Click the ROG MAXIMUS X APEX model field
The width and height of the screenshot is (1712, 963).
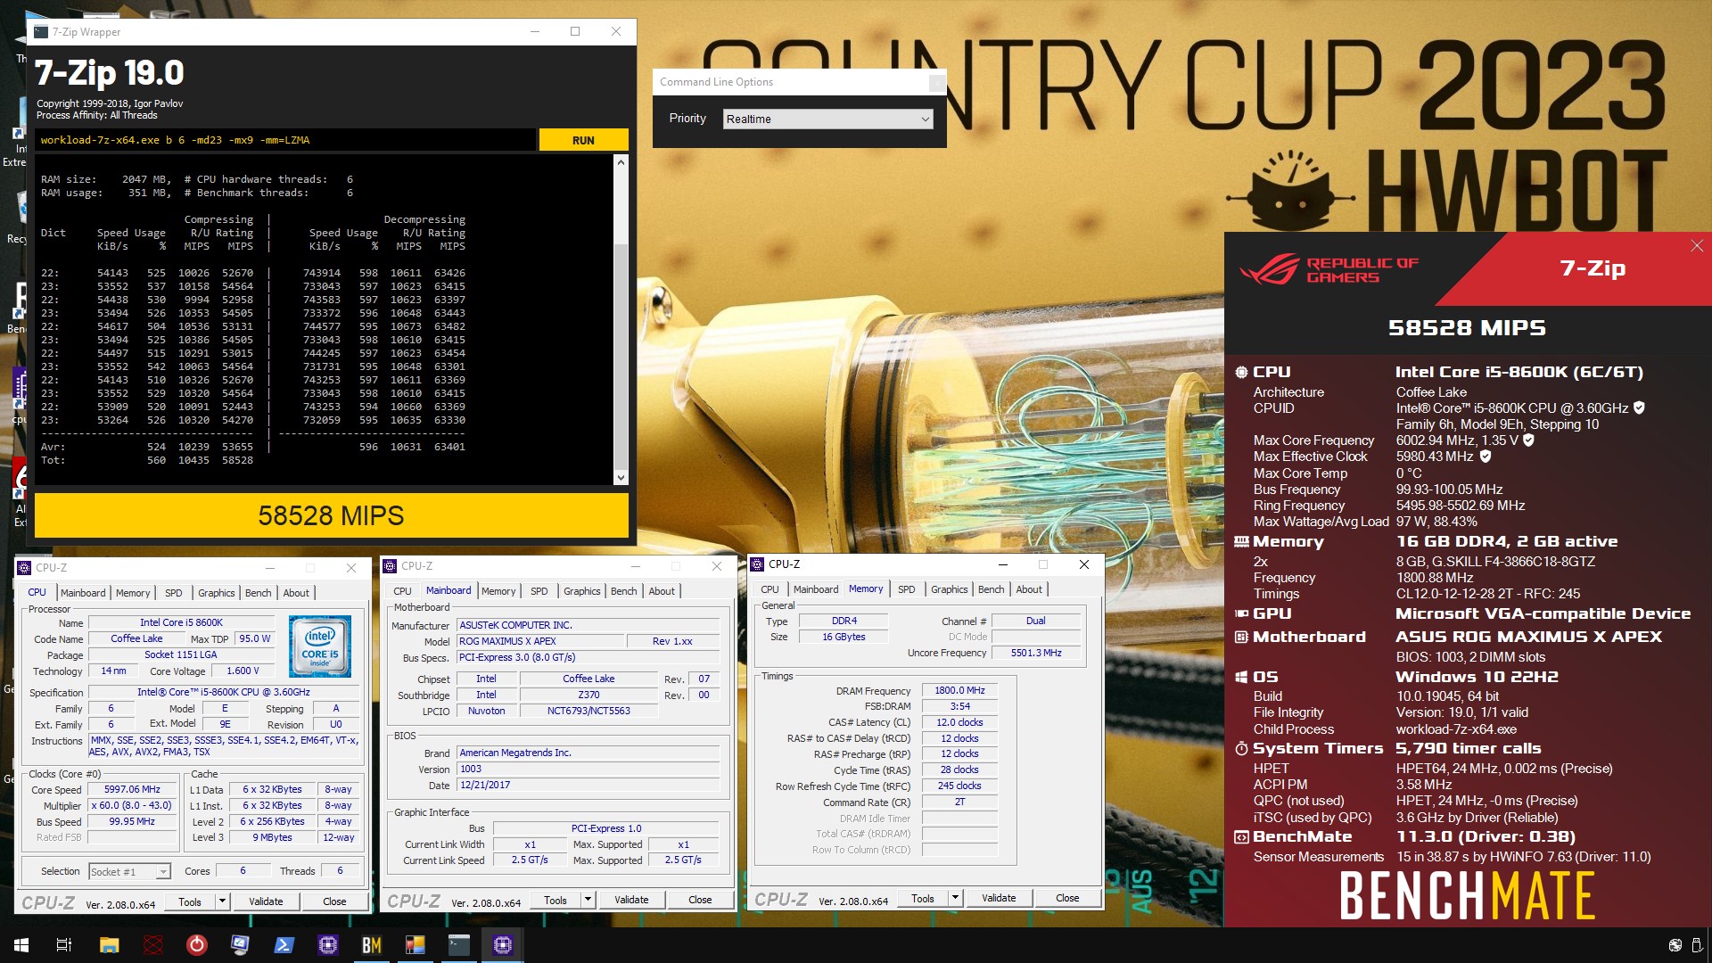click(539, 641)
